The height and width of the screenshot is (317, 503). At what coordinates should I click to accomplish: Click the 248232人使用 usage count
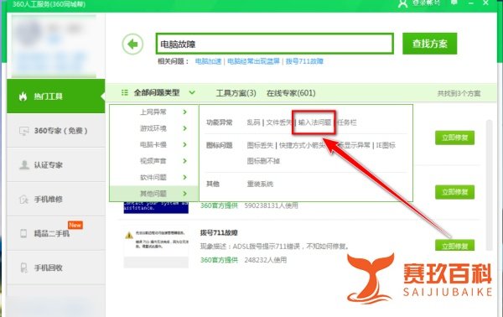265,260
